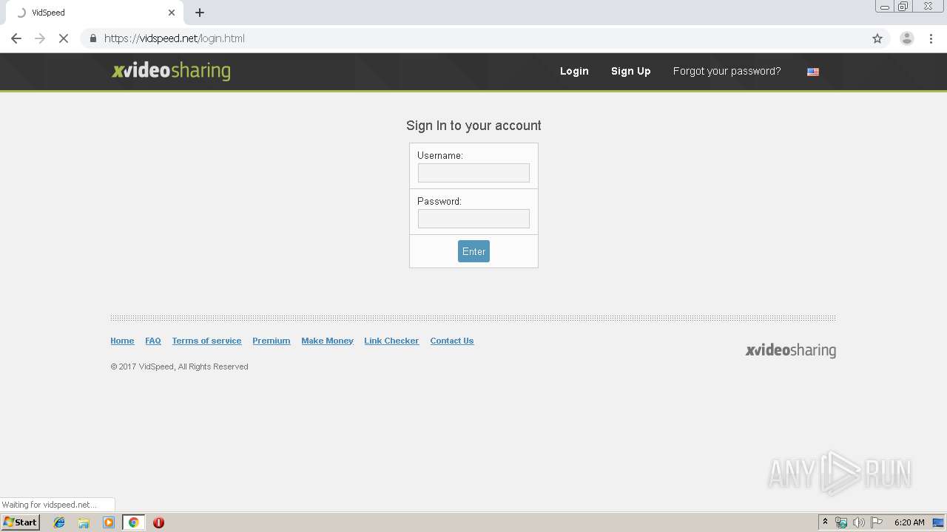Submit login with the Enter button
Screen dimensions: 947x532
tap(473, 251)
